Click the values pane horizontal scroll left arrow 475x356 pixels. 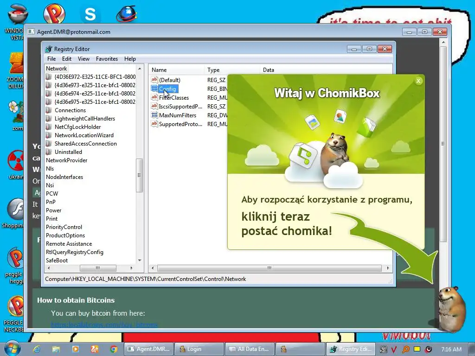(152, 268)
